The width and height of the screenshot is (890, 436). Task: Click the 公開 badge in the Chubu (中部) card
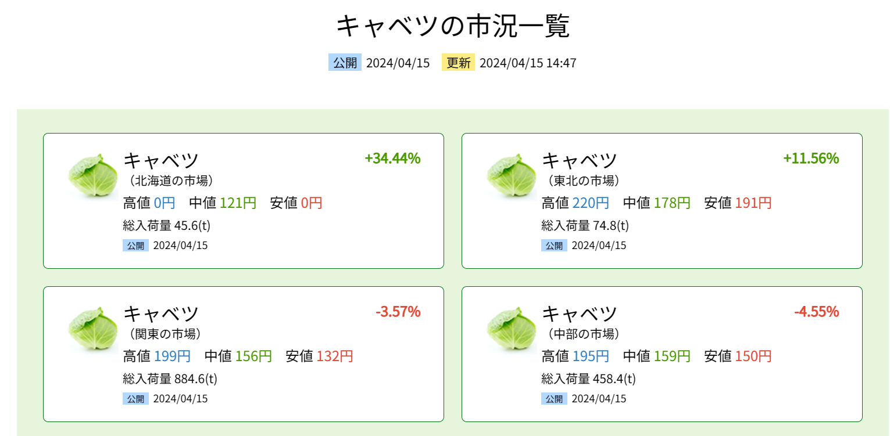click(555, 399)
